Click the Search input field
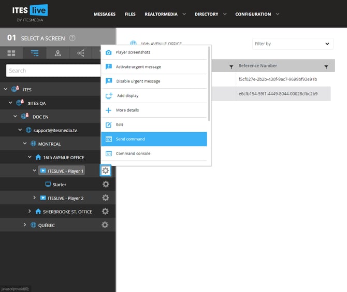Image resolution: width=347 pixels, height=292 pixels. point(52,71)
